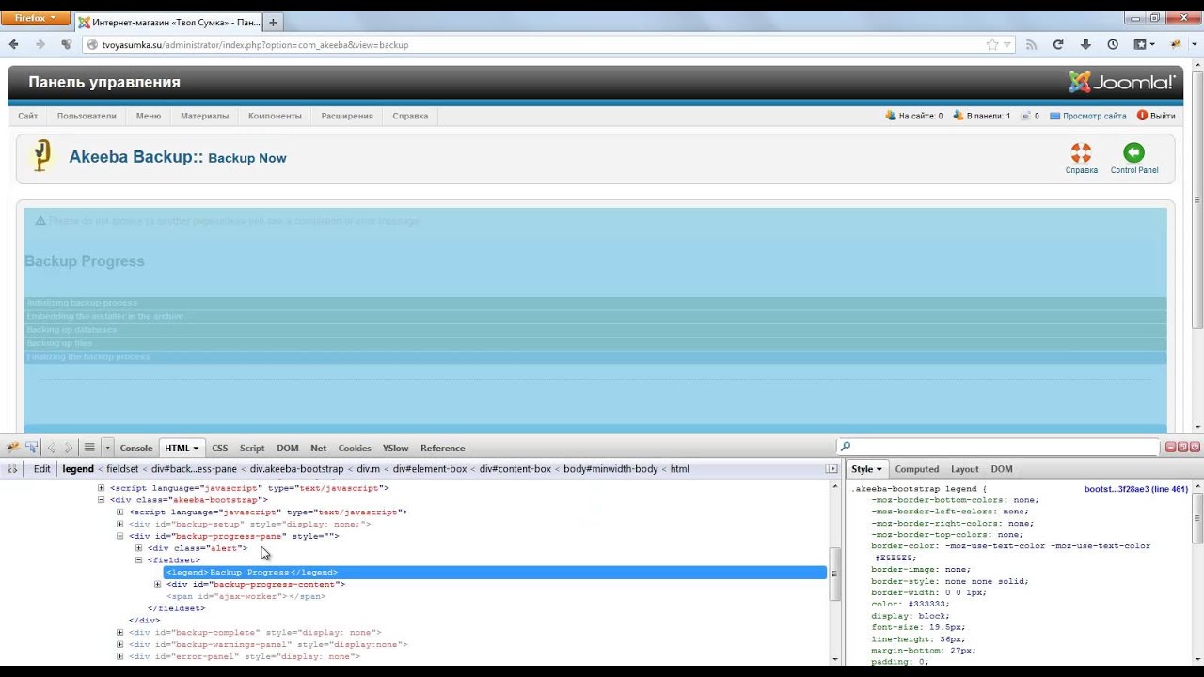Open the Reference panel tab
The width and height of the screenshot is (1204, 677).
(443, 448)
